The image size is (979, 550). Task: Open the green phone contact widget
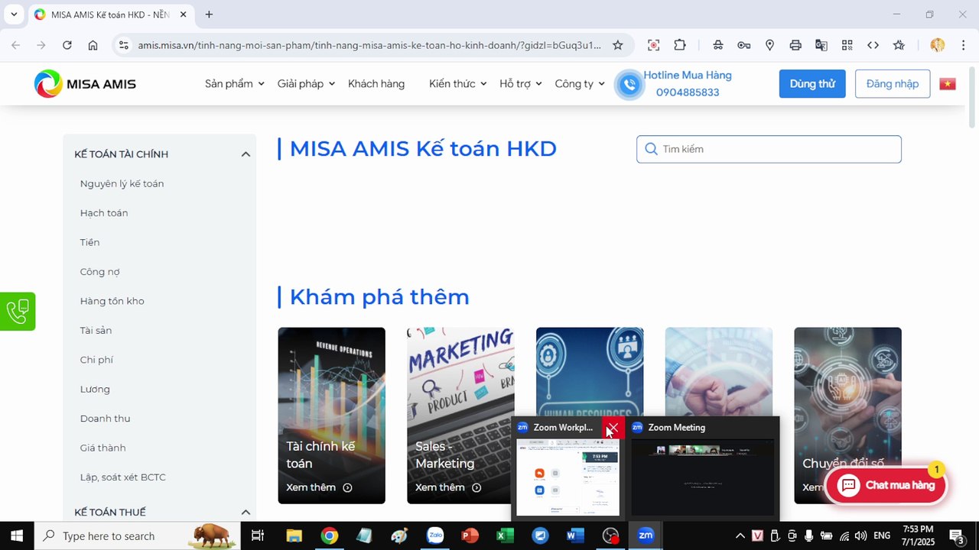click(x=18, y=311)
